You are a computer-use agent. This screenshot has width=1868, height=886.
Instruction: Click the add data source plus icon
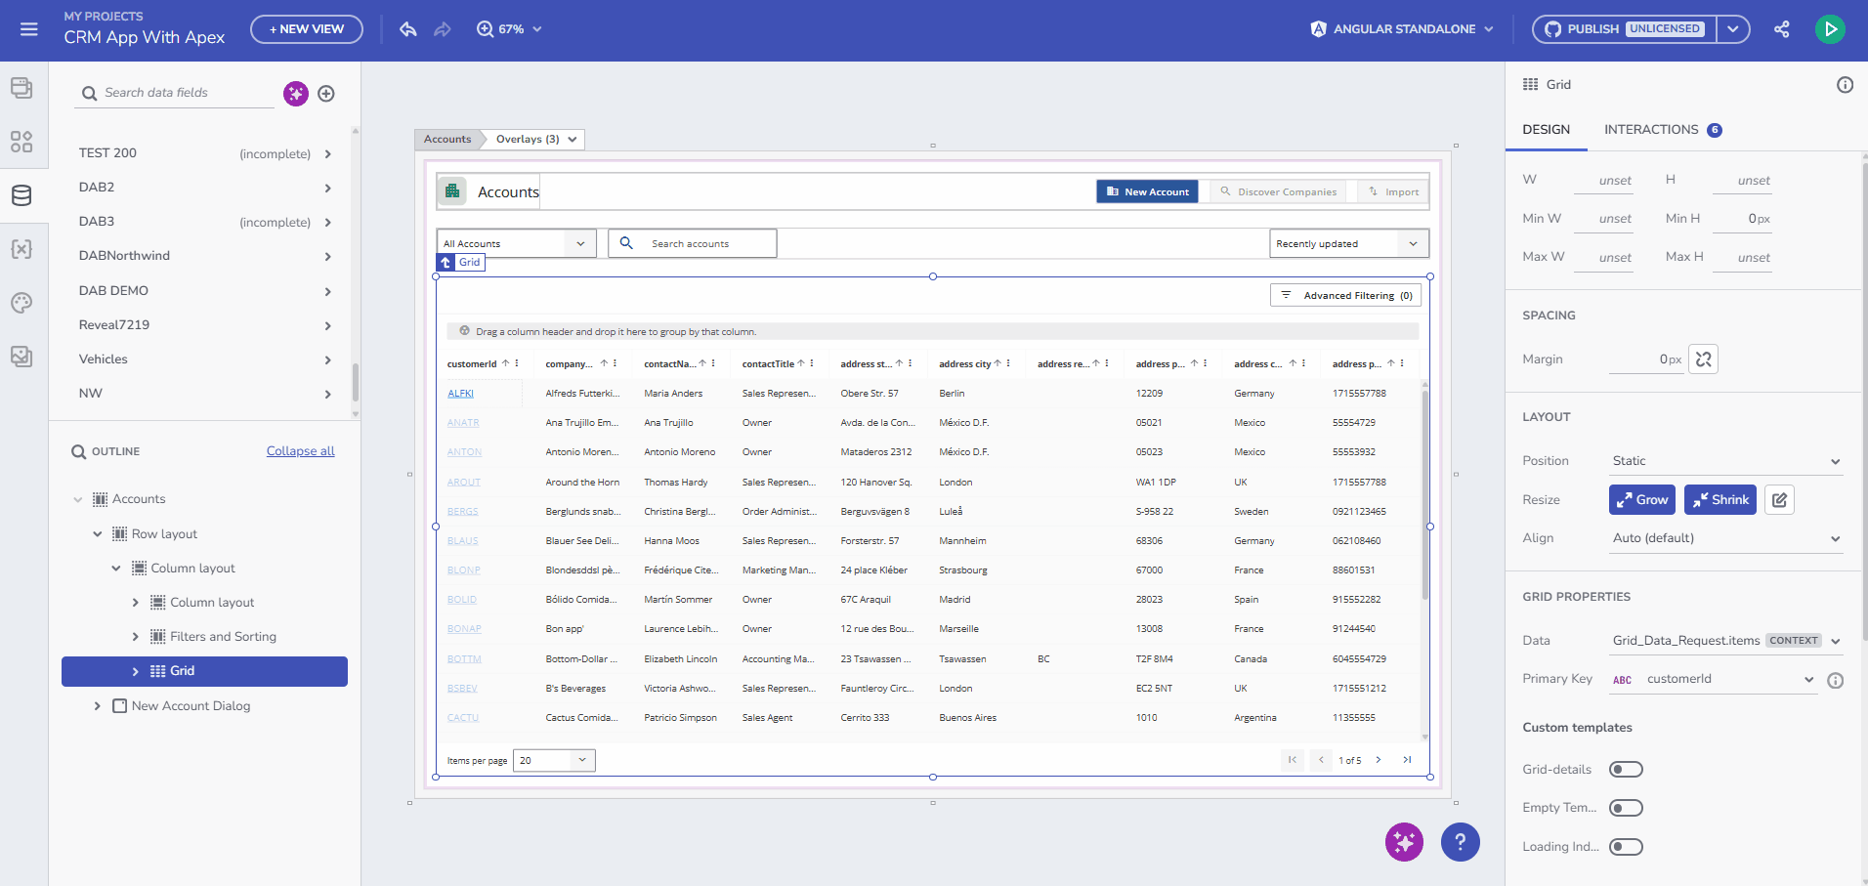(x=326, y=94)
